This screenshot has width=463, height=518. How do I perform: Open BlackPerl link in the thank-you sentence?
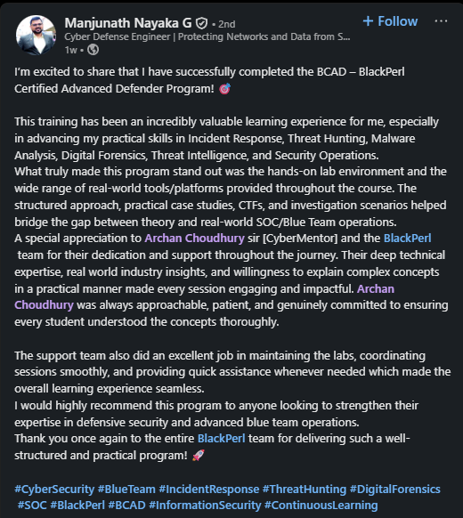click(221, 439)
